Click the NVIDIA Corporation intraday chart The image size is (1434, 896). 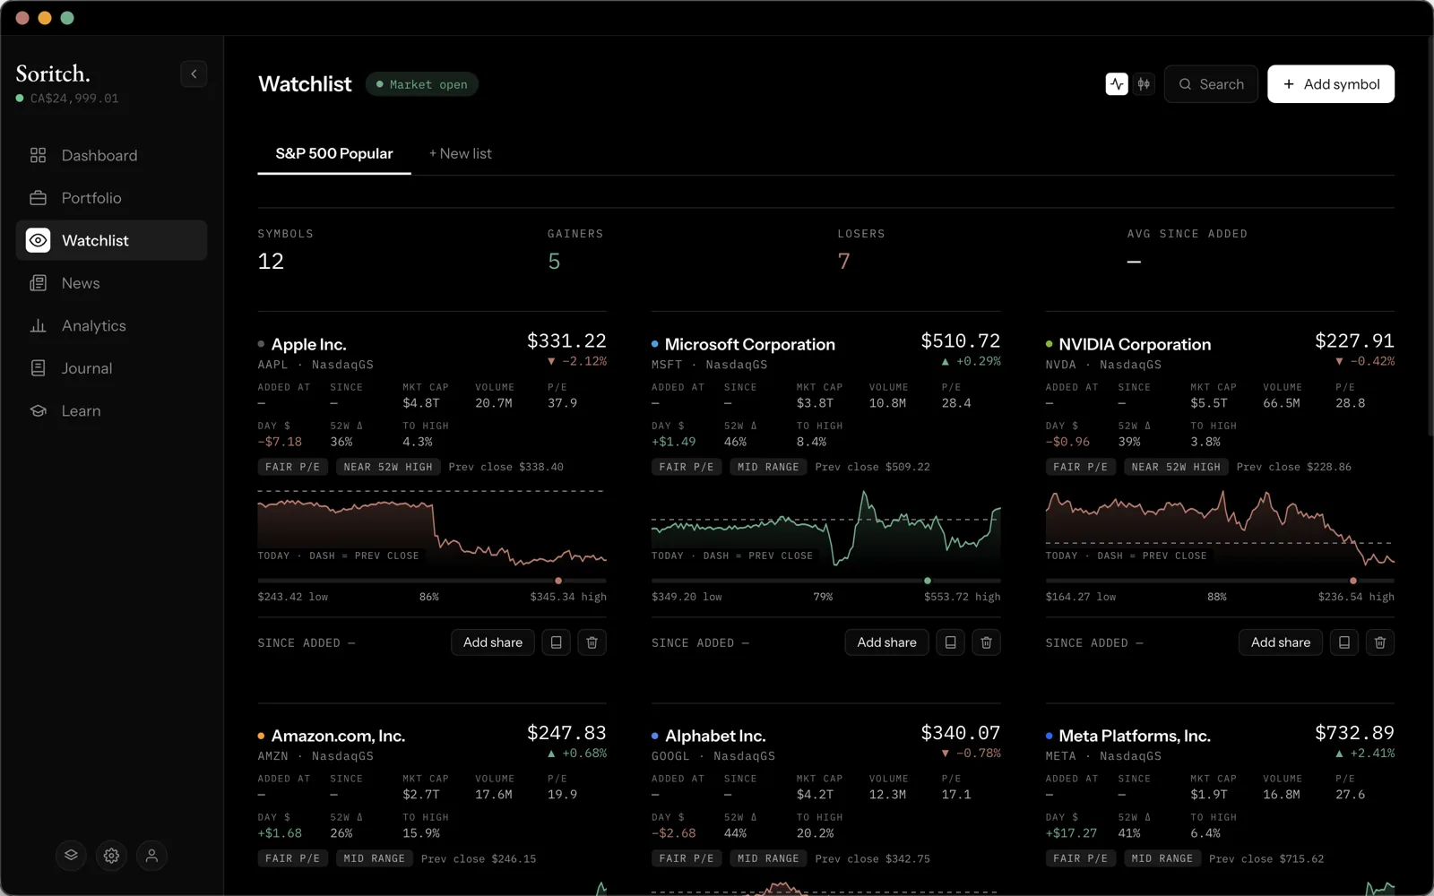click(1220, 528)
